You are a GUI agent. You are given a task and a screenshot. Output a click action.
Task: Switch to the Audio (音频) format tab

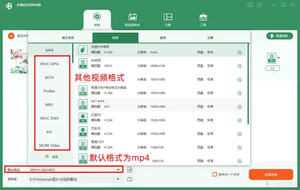[163, 38]
